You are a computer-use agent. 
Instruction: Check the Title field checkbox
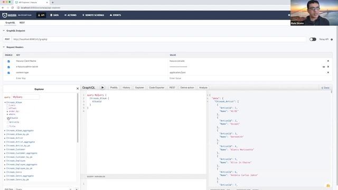click(8, 126)
